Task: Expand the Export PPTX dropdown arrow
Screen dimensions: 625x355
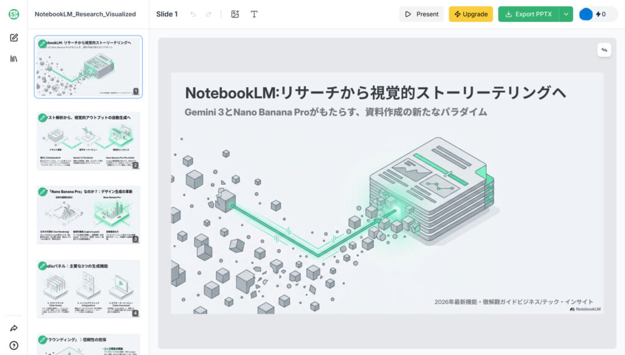Action: click(x=566, y=14)
